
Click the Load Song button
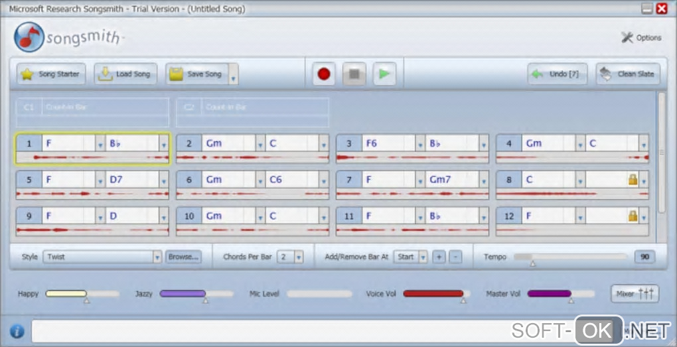coord(125,74)
